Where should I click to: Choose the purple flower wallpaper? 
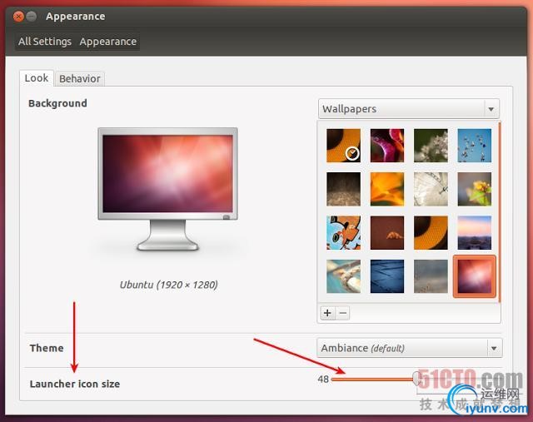pos(387,146)
